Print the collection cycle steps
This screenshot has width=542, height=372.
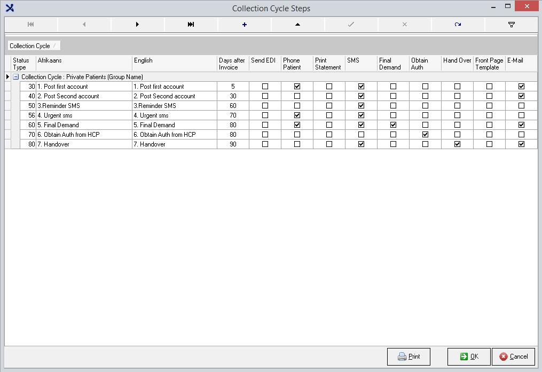coord(409,356)
